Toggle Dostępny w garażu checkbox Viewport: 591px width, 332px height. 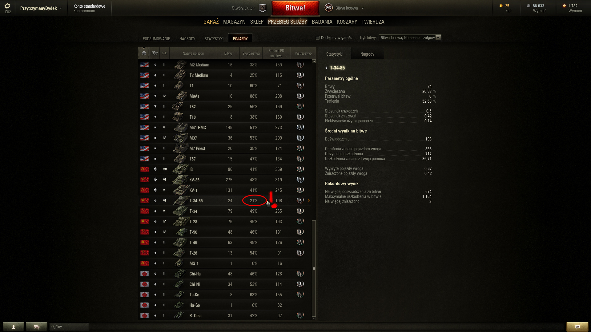[x=318, y=38]
